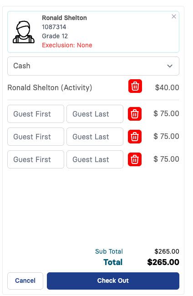Screen dimensions: 193x296
Task: Focus Guest Last field in first row
Action: tap(95, 114)
